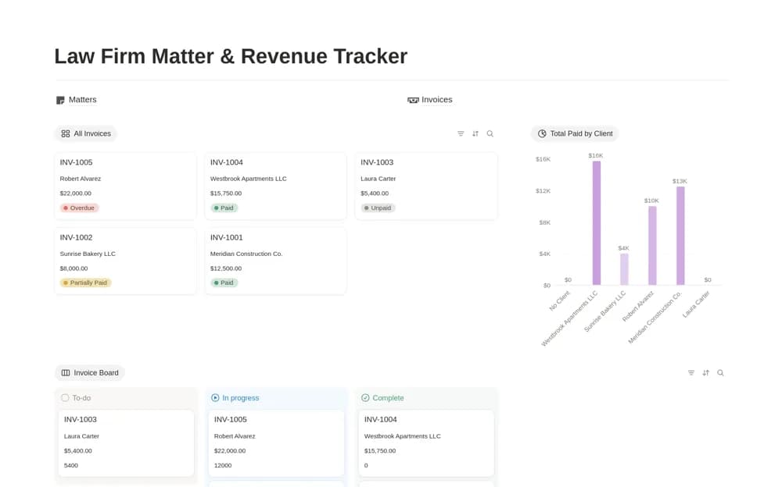Screen dimensions: 782x487
Task: Open sort icon for Invoice Board view
Action: (705, 372)
